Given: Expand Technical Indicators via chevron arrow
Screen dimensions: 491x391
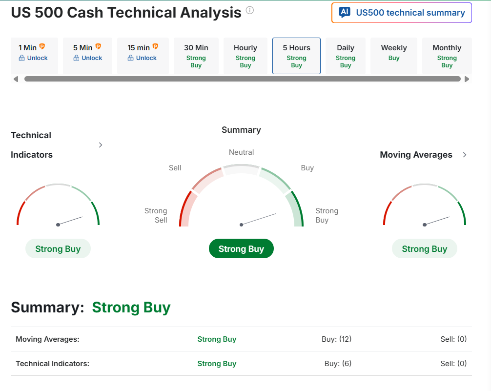Looking at the screenshot, I should click(x=101, y=145).
